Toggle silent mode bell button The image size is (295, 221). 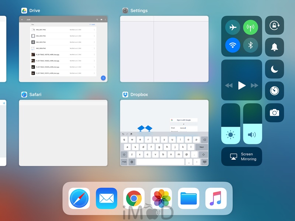point(274,47)
